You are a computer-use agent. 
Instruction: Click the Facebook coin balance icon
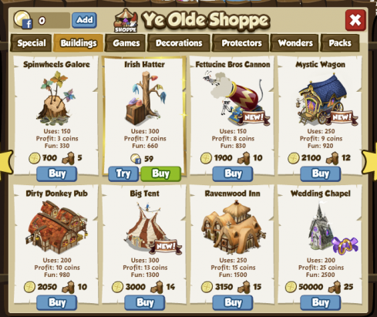tap(23, 19)
